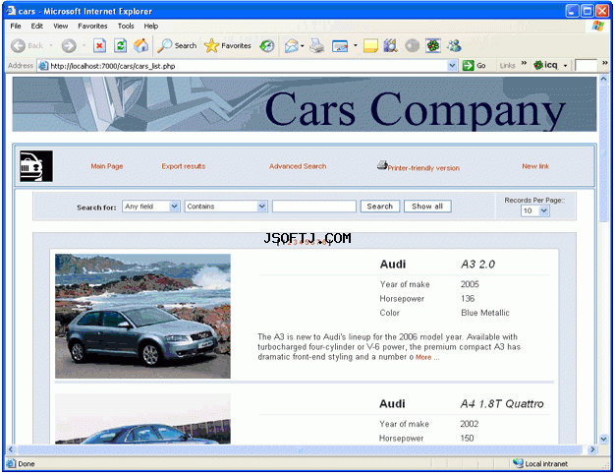The image size is (615, 475).
Task: Open the File menu
Action: [x=16, y=26]
